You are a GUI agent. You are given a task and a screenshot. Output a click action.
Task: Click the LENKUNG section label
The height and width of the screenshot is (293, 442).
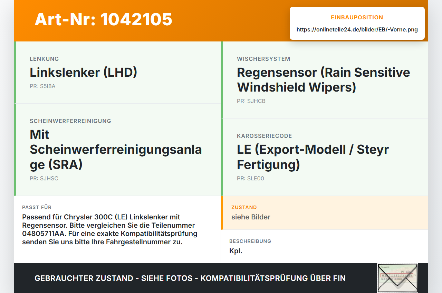coord(44,59)
